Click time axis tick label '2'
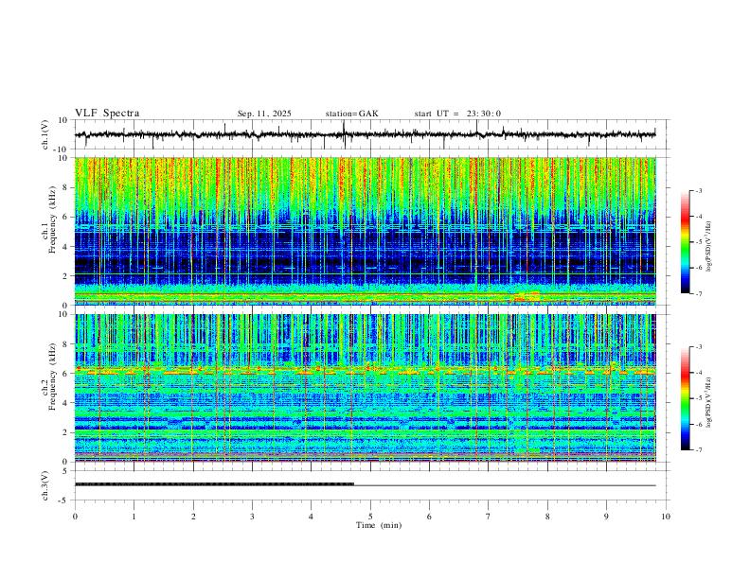This screenshot has height=579, width=750. tap(193, 517)
